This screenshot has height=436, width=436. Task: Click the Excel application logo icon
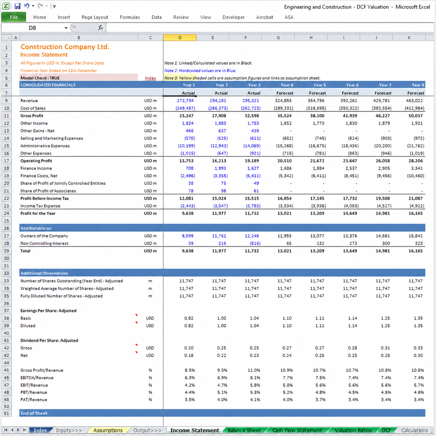[x=6, y=6]
